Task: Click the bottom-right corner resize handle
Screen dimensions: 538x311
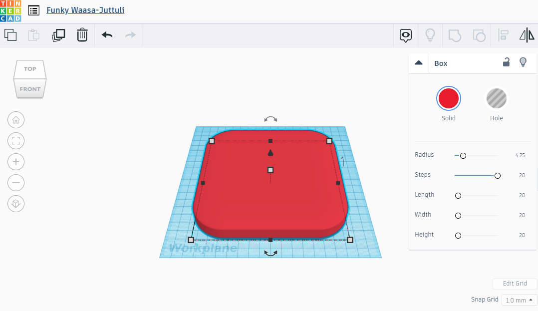Action: pyautogui.click(x=350, y=240)
